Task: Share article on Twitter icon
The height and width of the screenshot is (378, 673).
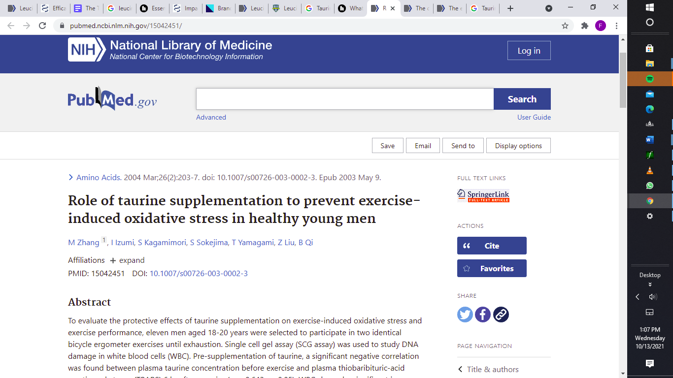Action: pos(465,315)
